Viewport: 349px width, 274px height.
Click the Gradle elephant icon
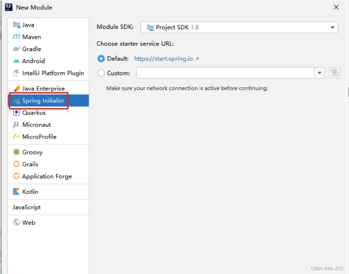(x=16, y=49)
